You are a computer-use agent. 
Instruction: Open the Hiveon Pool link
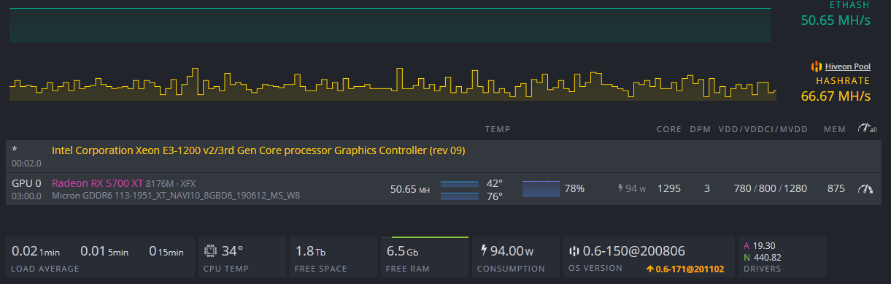(x=847, y=66)
